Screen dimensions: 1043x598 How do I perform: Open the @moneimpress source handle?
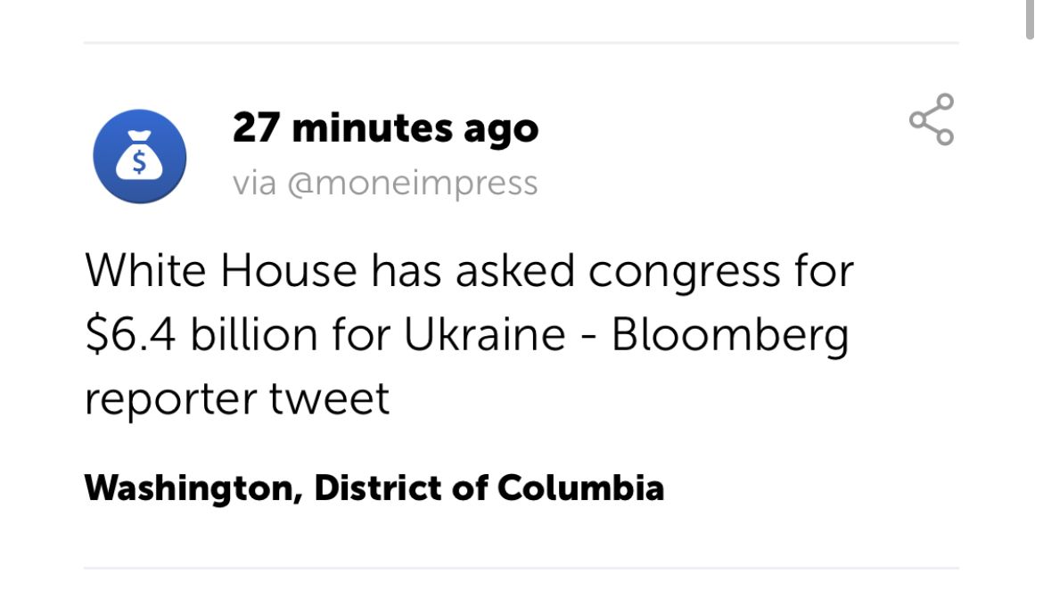413,184
